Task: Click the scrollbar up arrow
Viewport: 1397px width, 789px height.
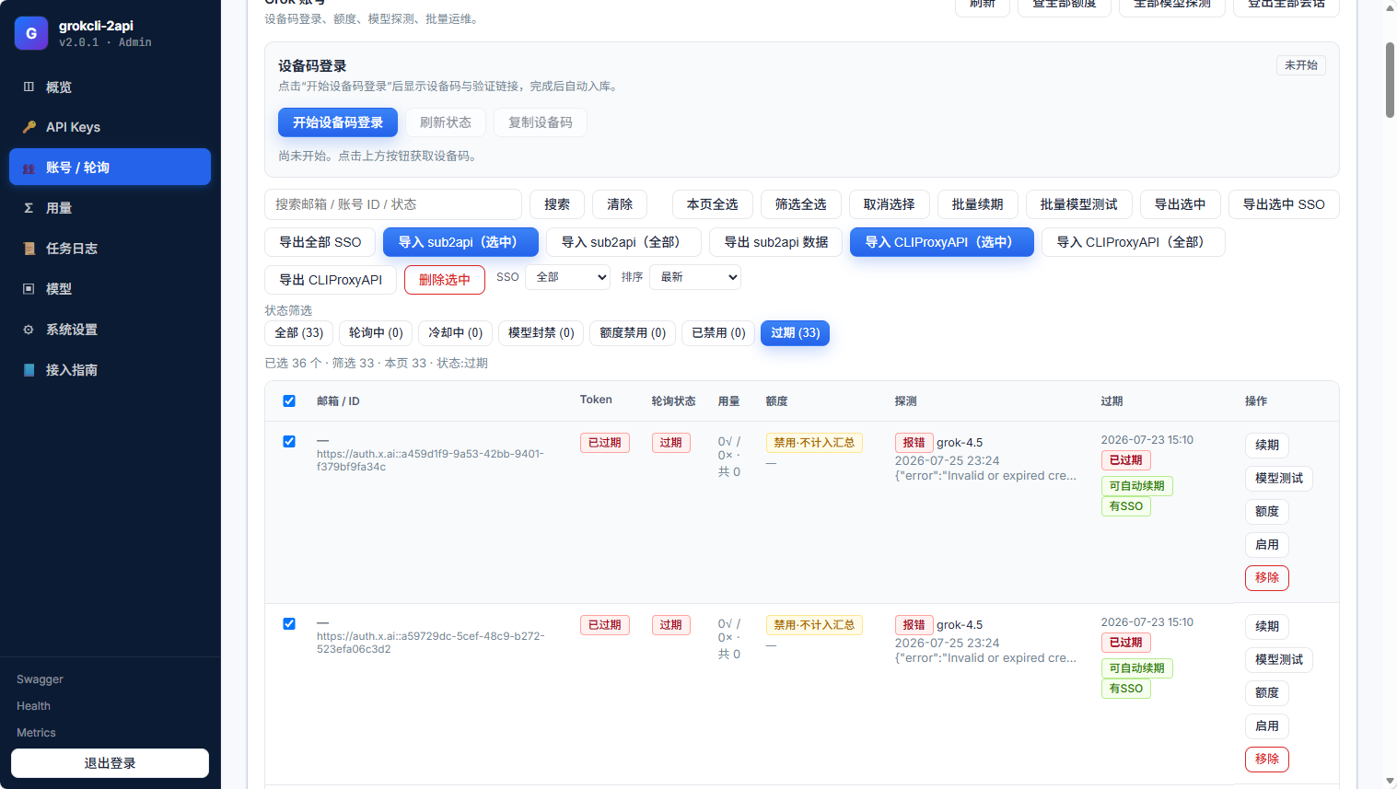Action: (x=1390, y=7)
